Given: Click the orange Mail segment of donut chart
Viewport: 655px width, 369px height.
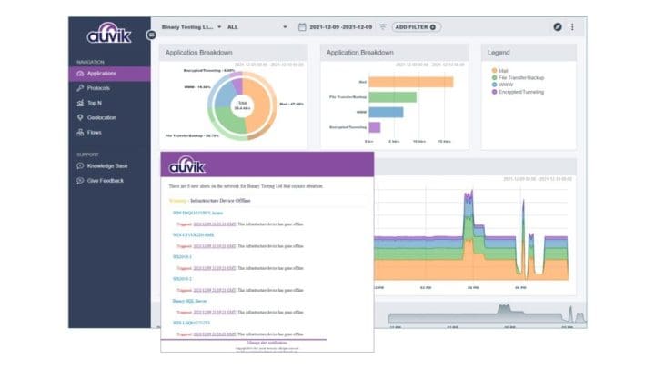Looking at the screenshot, I should (x=259, y=105).
